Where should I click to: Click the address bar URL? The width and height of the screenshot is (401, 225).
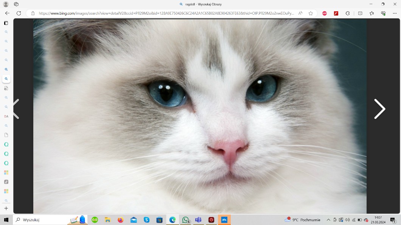click(x=166, y=13)
